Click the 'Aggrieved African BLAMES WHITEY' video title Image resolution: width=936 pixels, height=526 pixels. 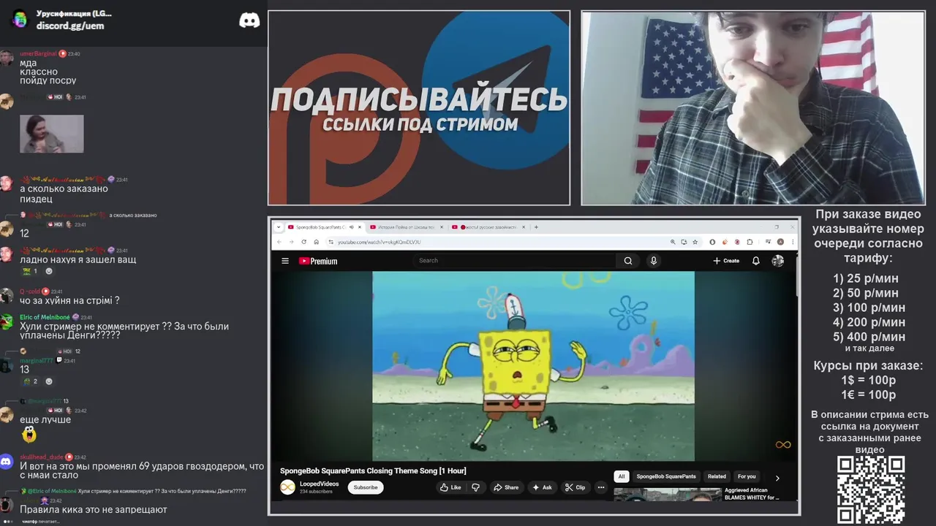point(752,494)
